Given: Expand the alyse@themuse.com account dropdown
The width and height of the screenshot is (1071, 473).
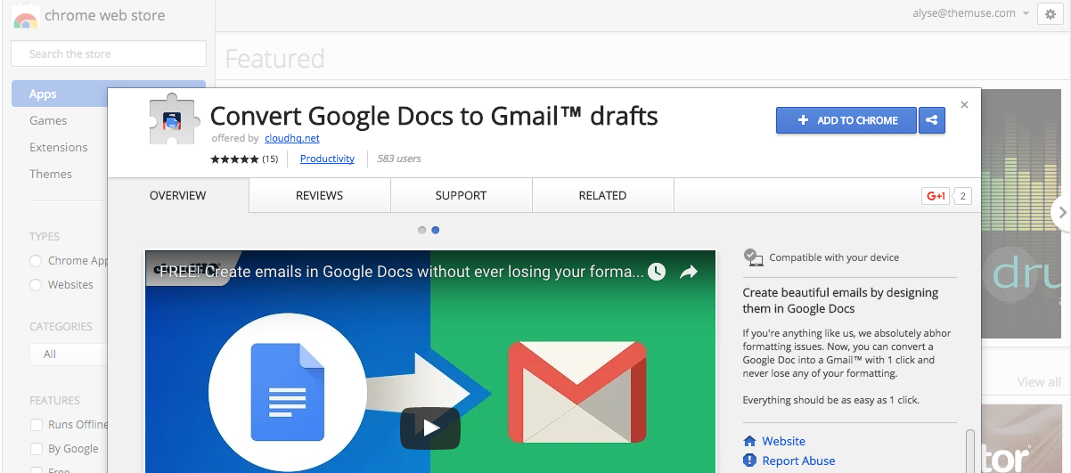Looking at the screenshot, I should click(x=970, y=13).
